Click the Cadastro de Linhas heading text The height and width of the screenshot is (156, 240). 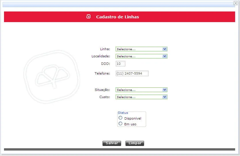point(117,17)
